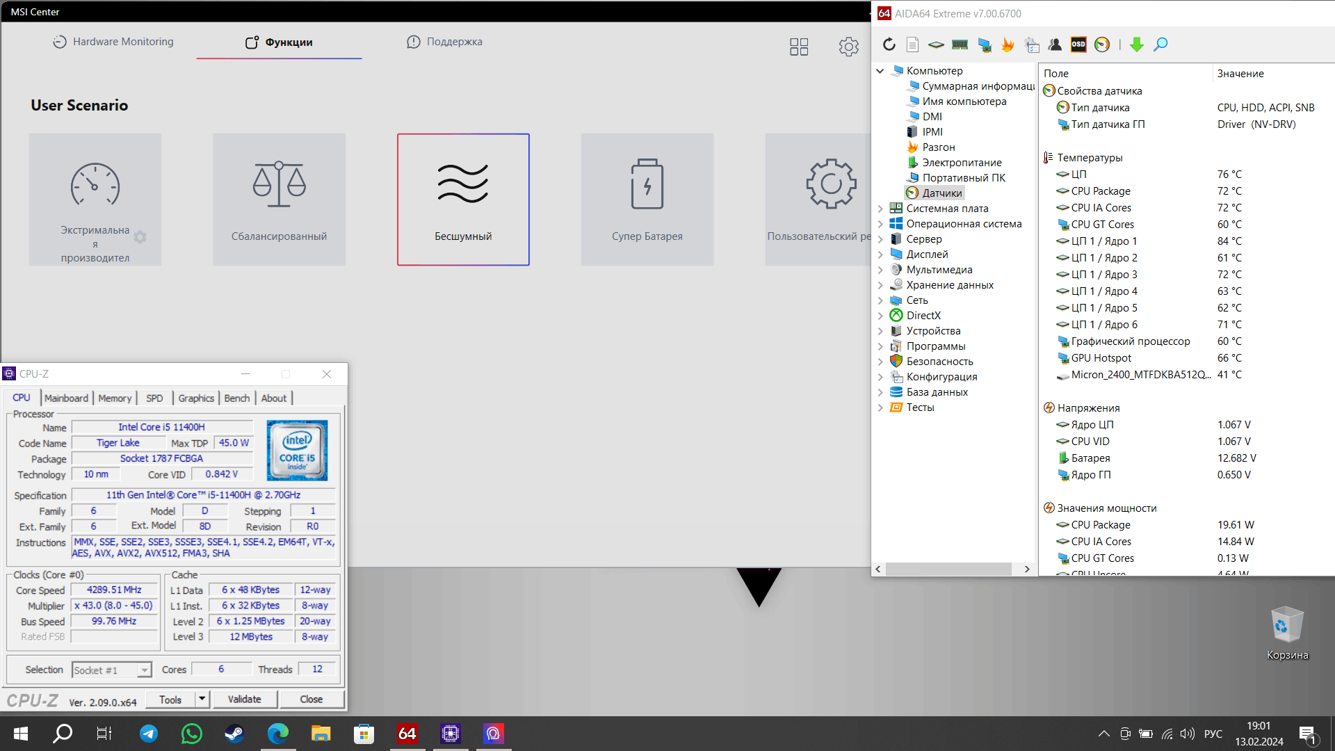Open the system tray hidden icons chevron
1335x751 pixels.
(x=1103, y=734)
